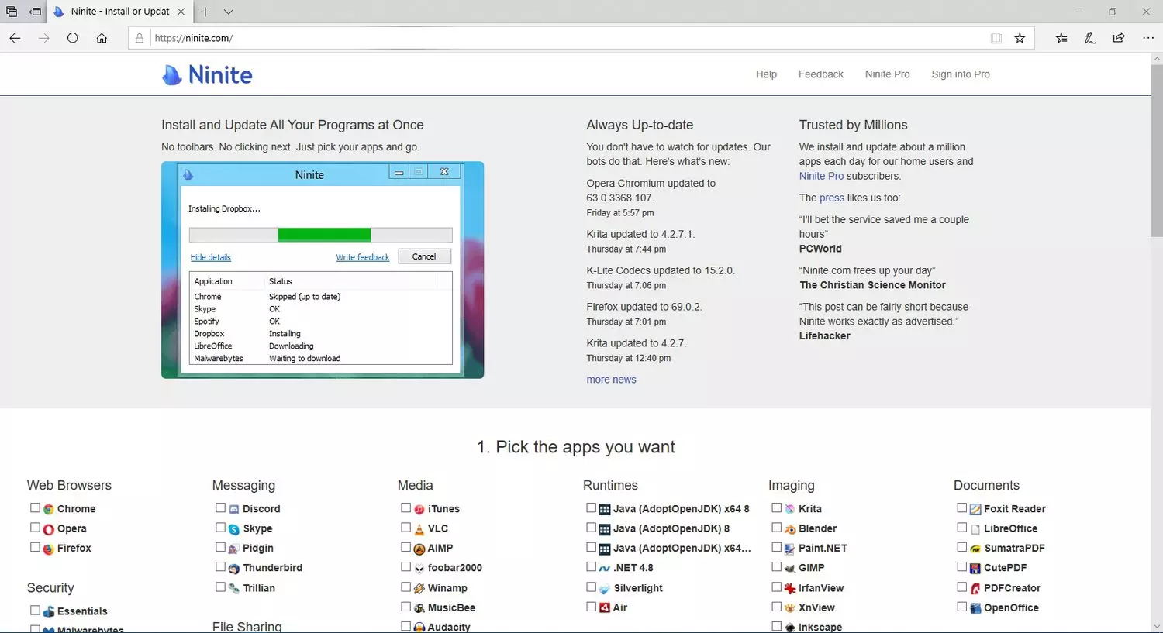Screen dimensions: 1163x633
Task: Click the Ninite logo
Action: click(207, 74)
